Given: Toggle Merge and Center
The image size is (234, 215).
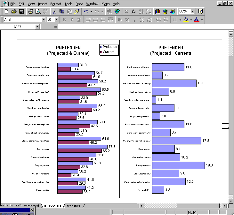Looking at the screenshot, I should tap(110, 20).
